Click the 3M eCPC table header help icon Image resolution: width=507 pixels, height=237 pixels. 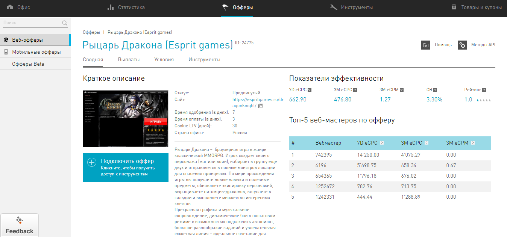427,143
